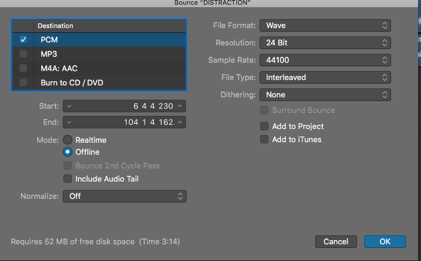421x261 pixels.
Task: Open the Dithering dropdown
Action: coord(325,95)
